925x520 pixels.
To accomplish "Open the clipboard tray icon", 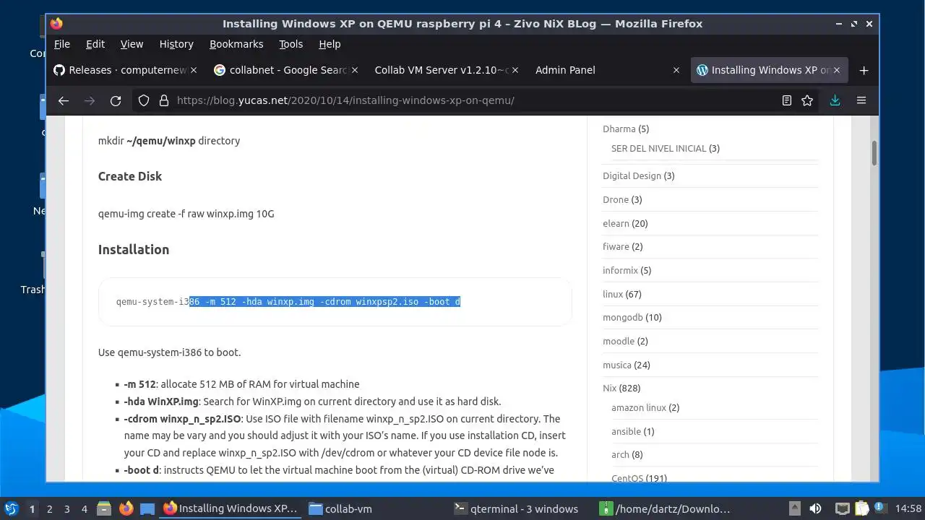I will [861, 508].
